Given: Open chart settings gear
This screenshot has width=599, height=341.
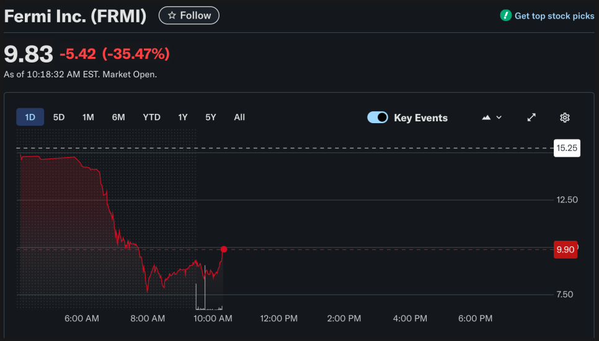Looking at the screenshot, I should click(565, 118).
